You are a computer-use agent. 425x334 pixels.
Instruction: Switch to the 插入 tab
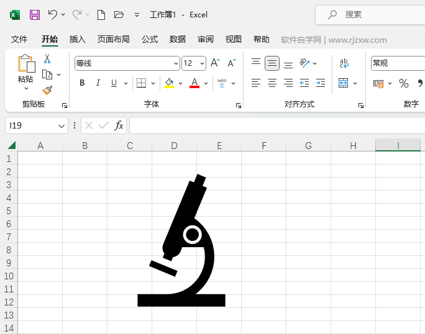click(x=78, y=39)
